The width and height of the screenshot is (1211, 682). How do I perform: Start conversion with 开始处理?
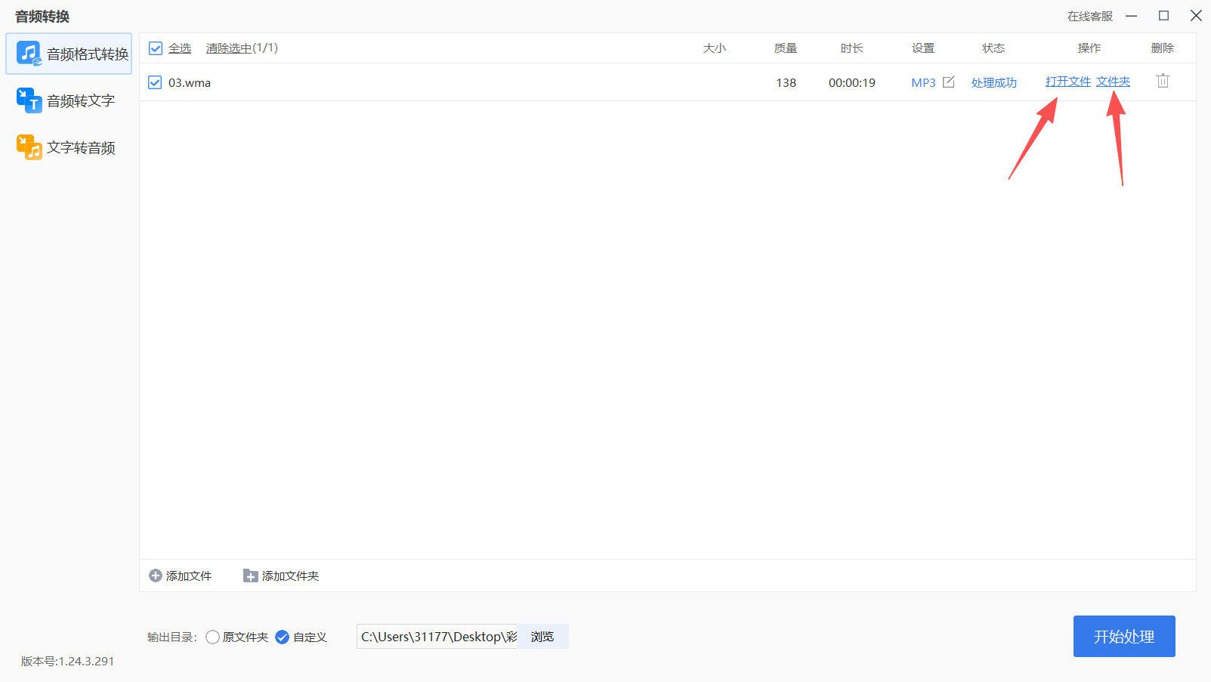point(1124,637)
